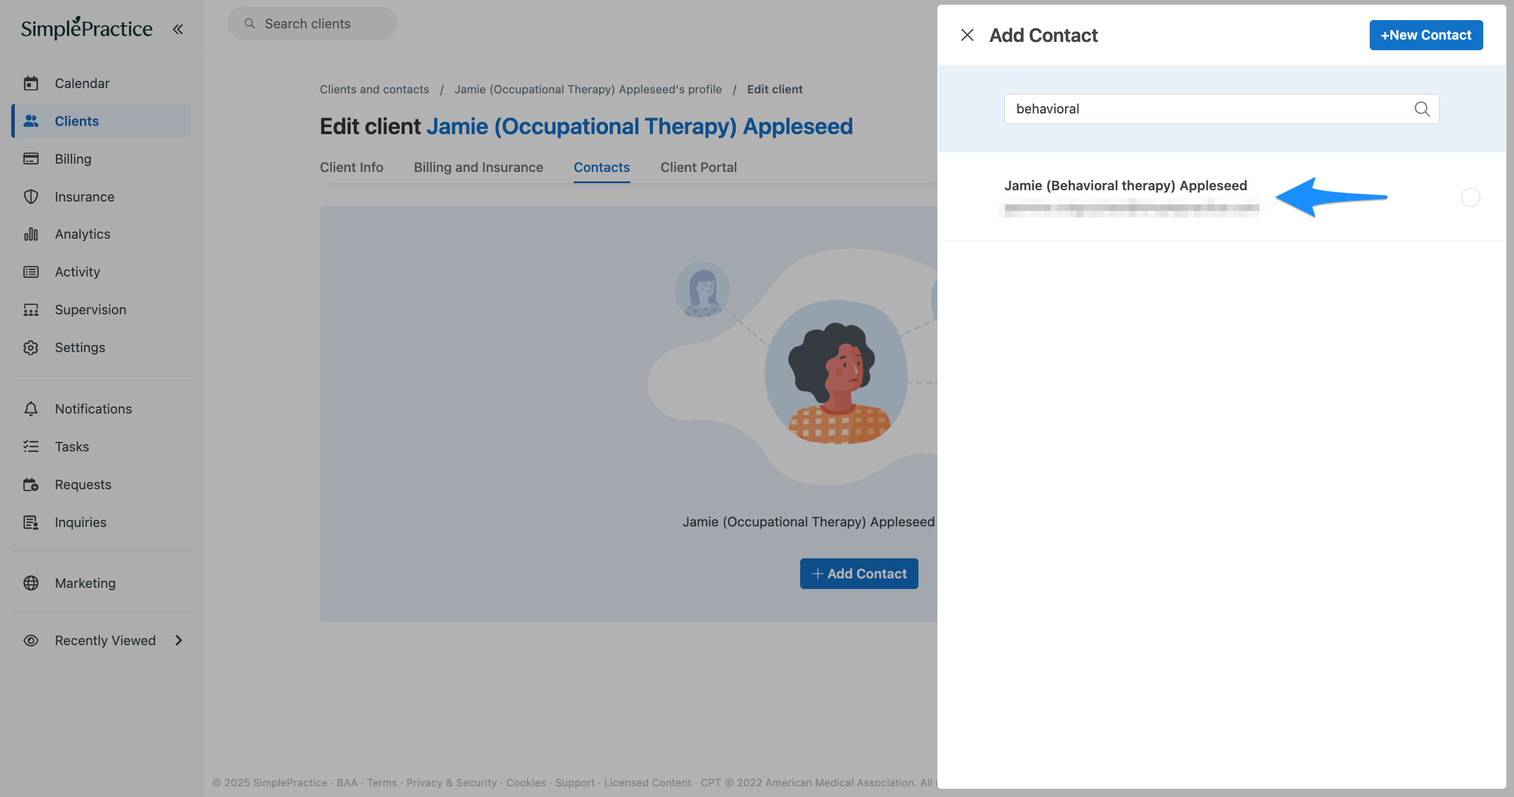This screenshot has height=797, width=1514.
Task: Click the +New Contact button
Action: point(1426,35)
